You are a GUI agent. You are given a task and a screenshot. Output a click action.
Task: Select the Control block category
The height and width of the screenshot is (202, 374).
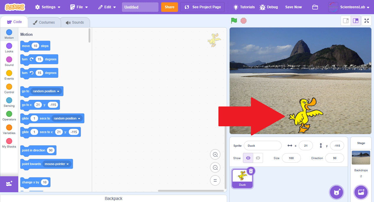point(9,89)
